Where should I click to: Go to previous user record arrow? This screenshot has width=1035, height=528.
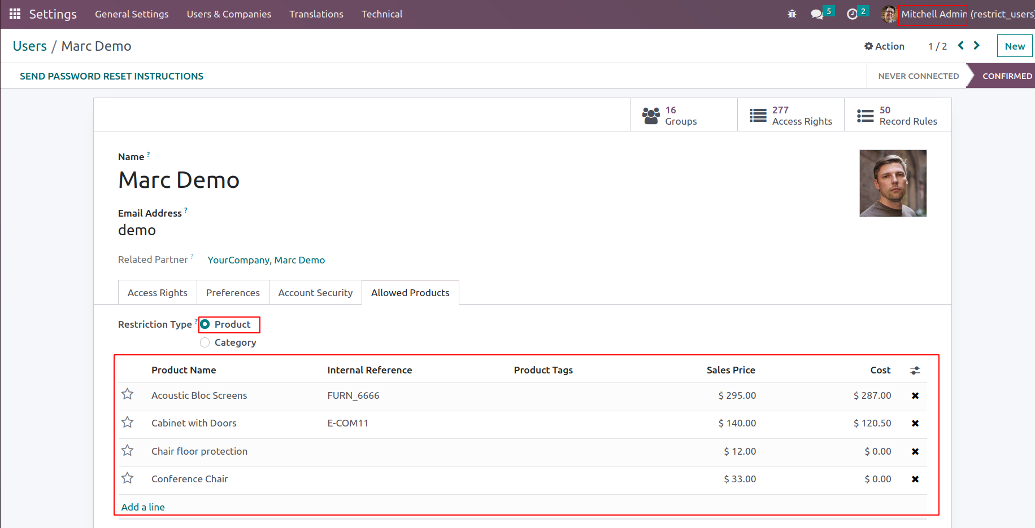tap(960, 46)
